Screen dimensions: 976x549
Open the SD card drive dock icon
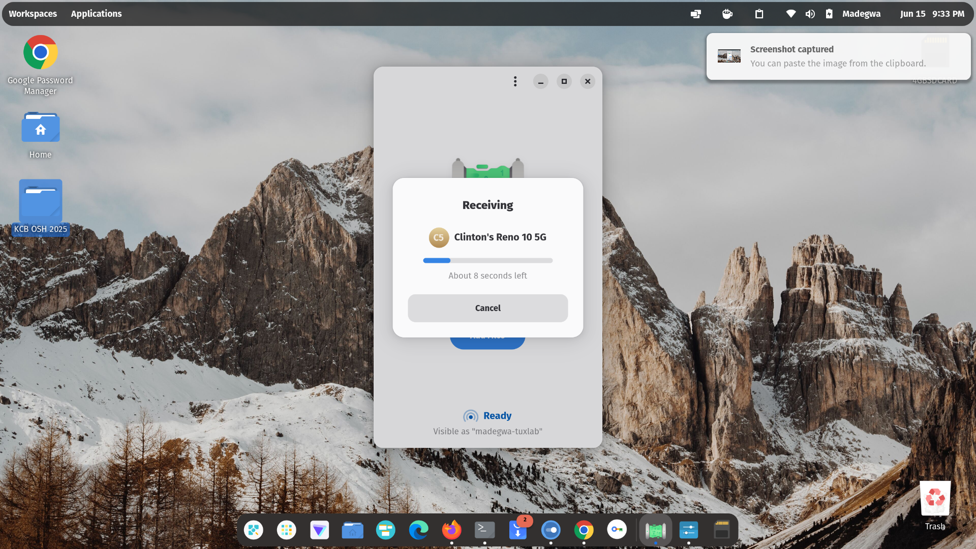click(x=721, y=530)
